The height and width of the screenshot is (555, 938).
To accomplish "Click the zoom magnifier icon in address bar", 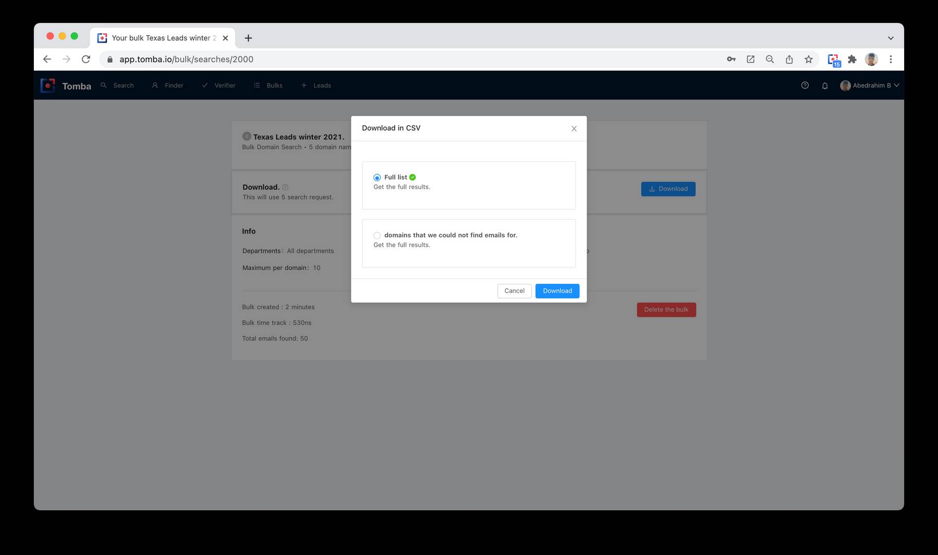I will (770, 59).
